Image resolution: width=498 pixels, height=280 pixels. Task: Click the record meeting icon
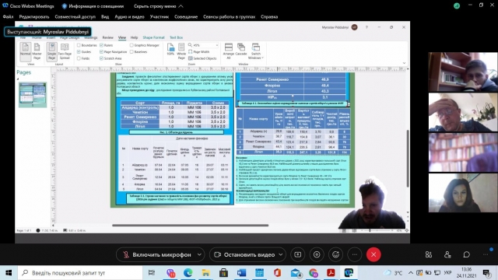tap(317, 254)
